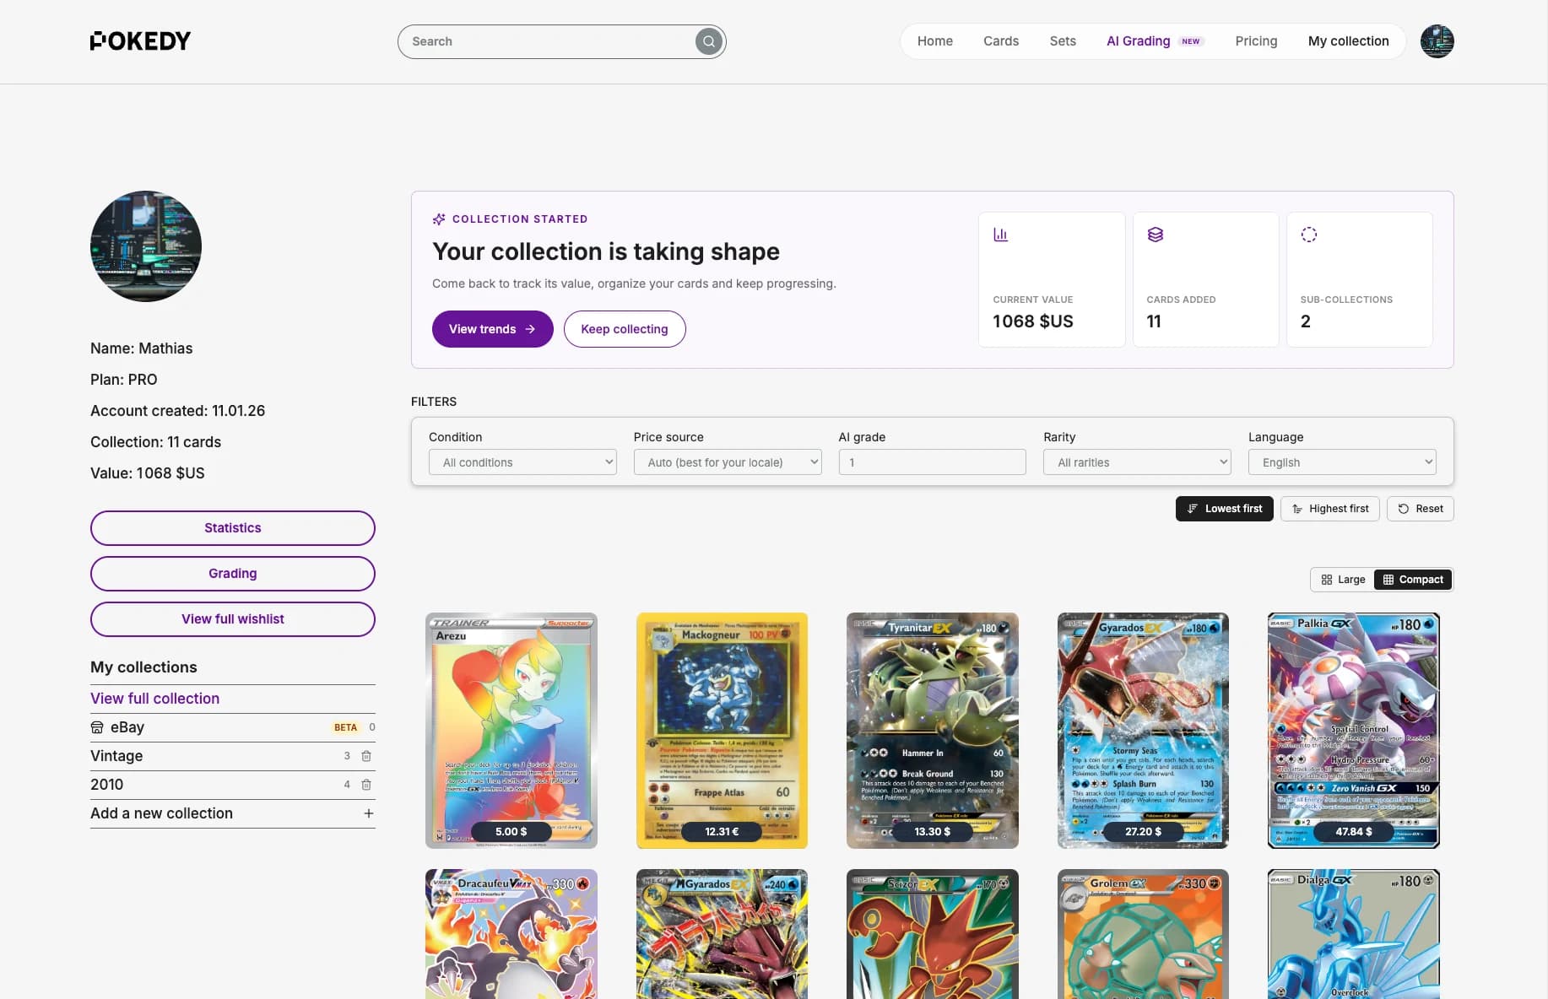Switch to Large card view
This screenshot has width=1548, height=999.
(1343, 580)
